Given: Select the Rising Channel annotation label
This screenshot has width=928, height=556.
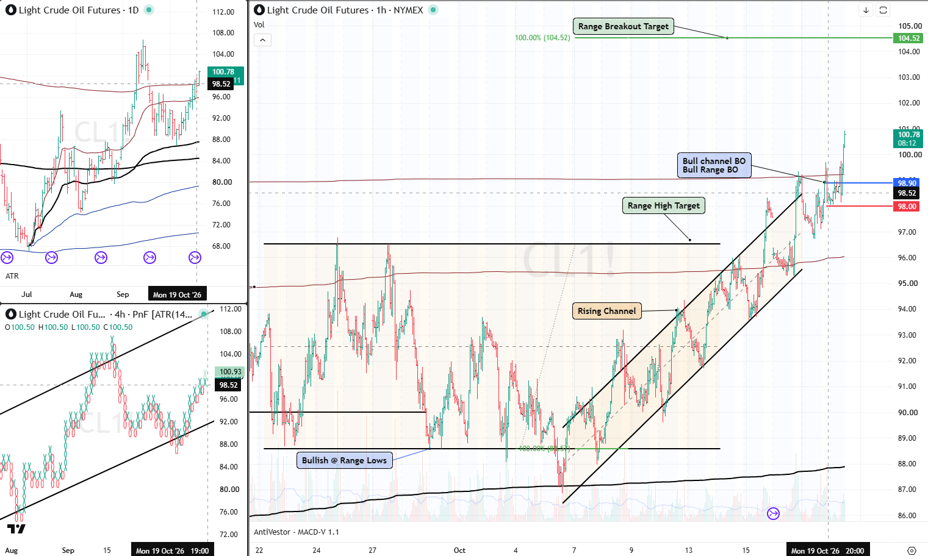Looking at the screenshot, I should (606, 311).
